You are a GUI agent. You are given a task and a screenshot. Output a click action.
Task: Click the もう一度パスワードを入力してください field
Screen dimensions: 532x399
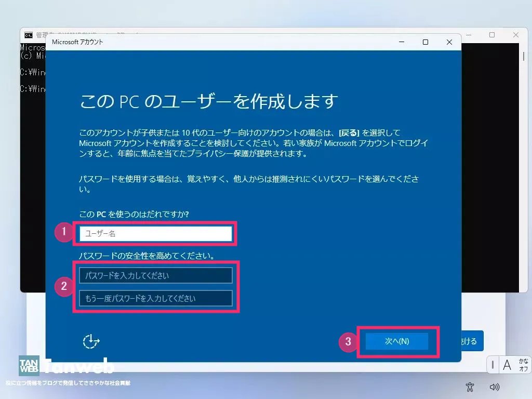point(156,298)
